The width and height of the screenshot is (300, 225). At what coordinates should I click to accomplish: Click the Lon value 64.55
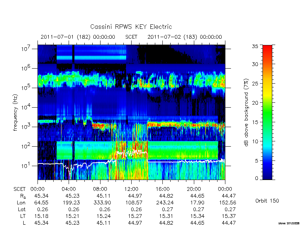(41, 202)
